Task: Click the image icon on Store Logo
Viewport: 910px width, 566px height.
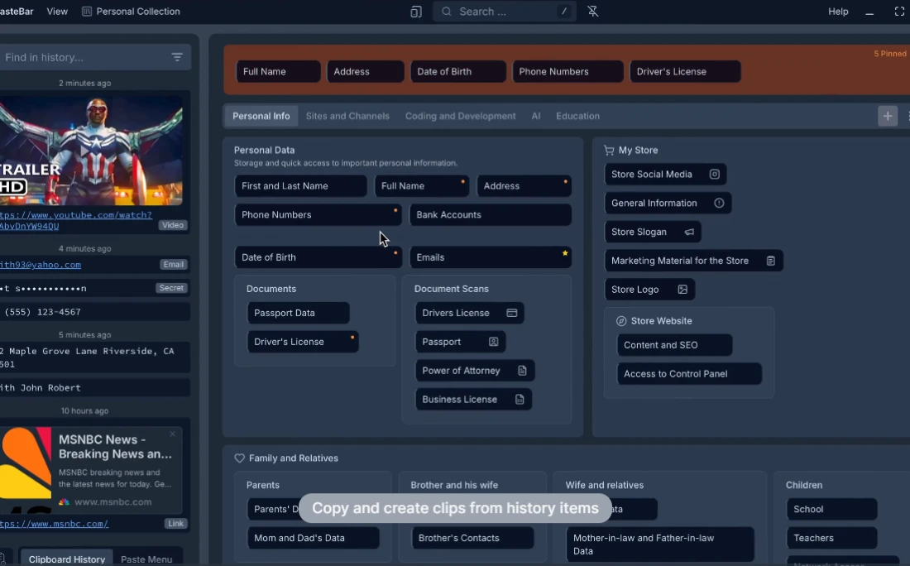Action: point(682,290)
